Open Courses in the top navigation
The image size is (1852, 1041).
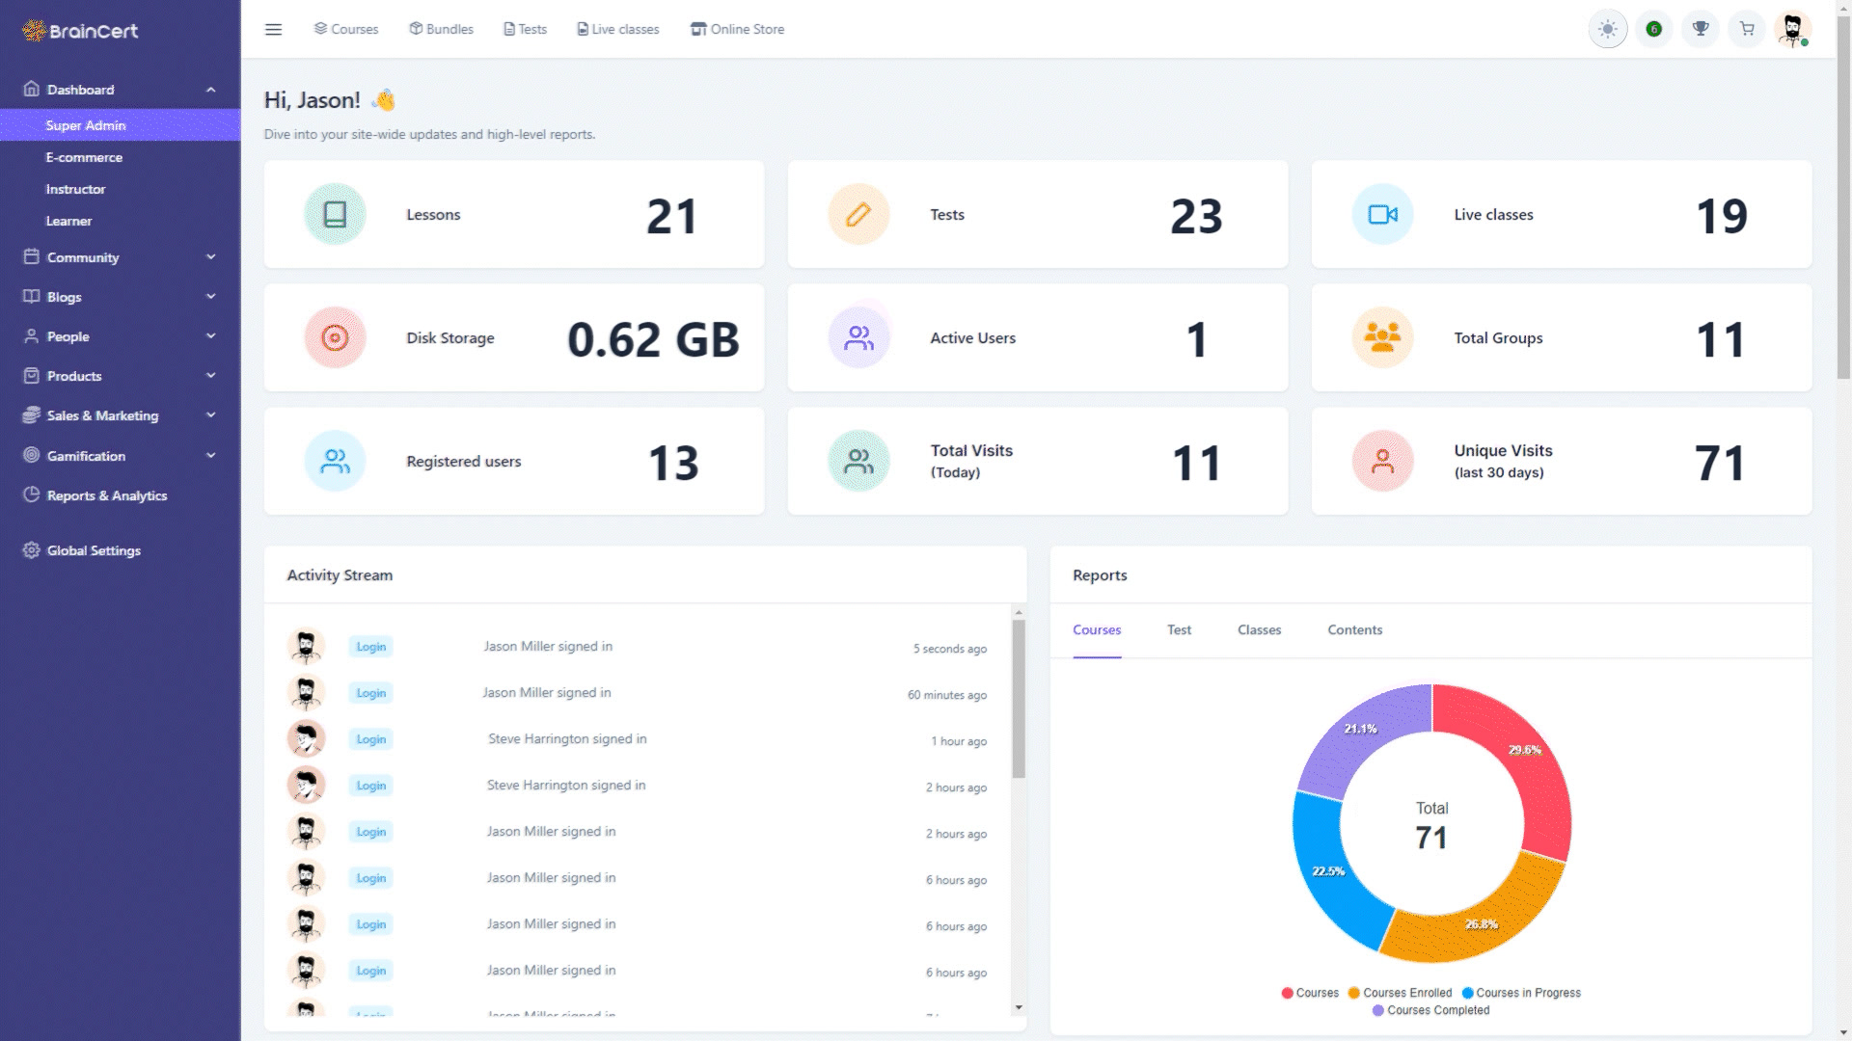(x=345, y=29)
